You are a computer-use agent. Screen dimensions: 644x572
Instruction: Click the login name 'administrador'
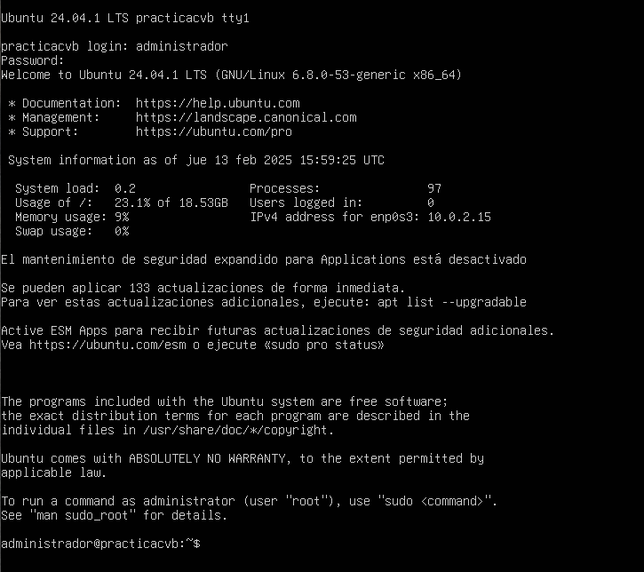pyautogui.click(x=181, y=46)
